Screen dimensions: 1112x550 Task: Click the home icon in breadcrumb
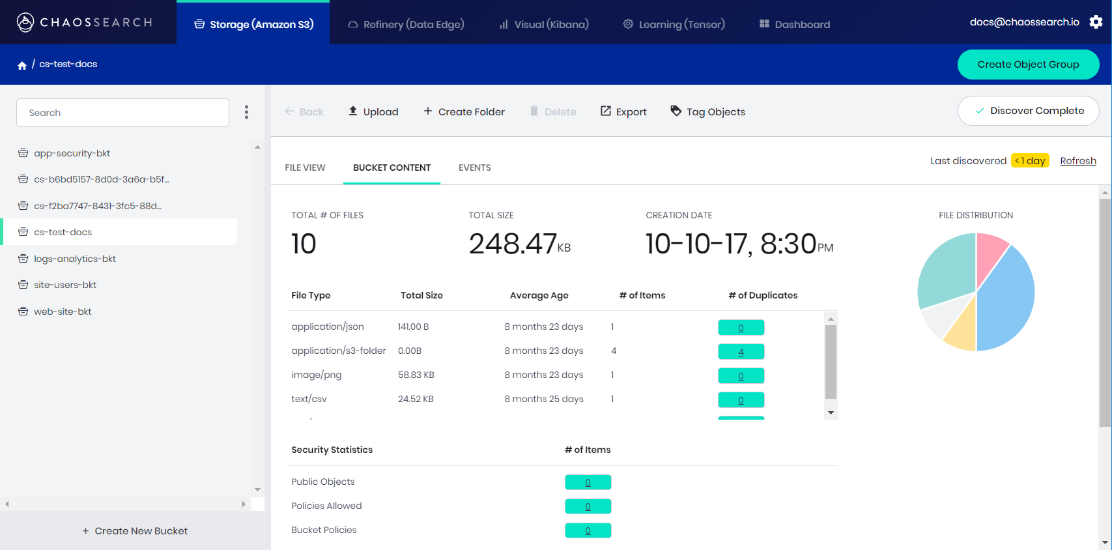click(x=22, y=65)
